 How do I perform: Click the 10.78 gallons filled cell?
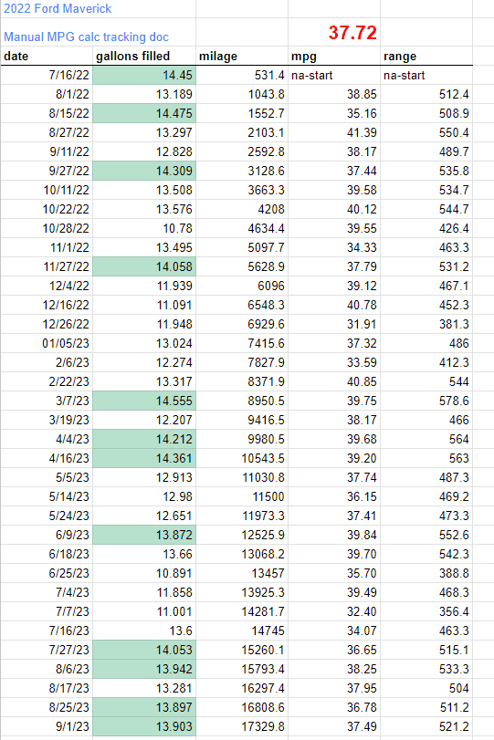tap(144, 228)
